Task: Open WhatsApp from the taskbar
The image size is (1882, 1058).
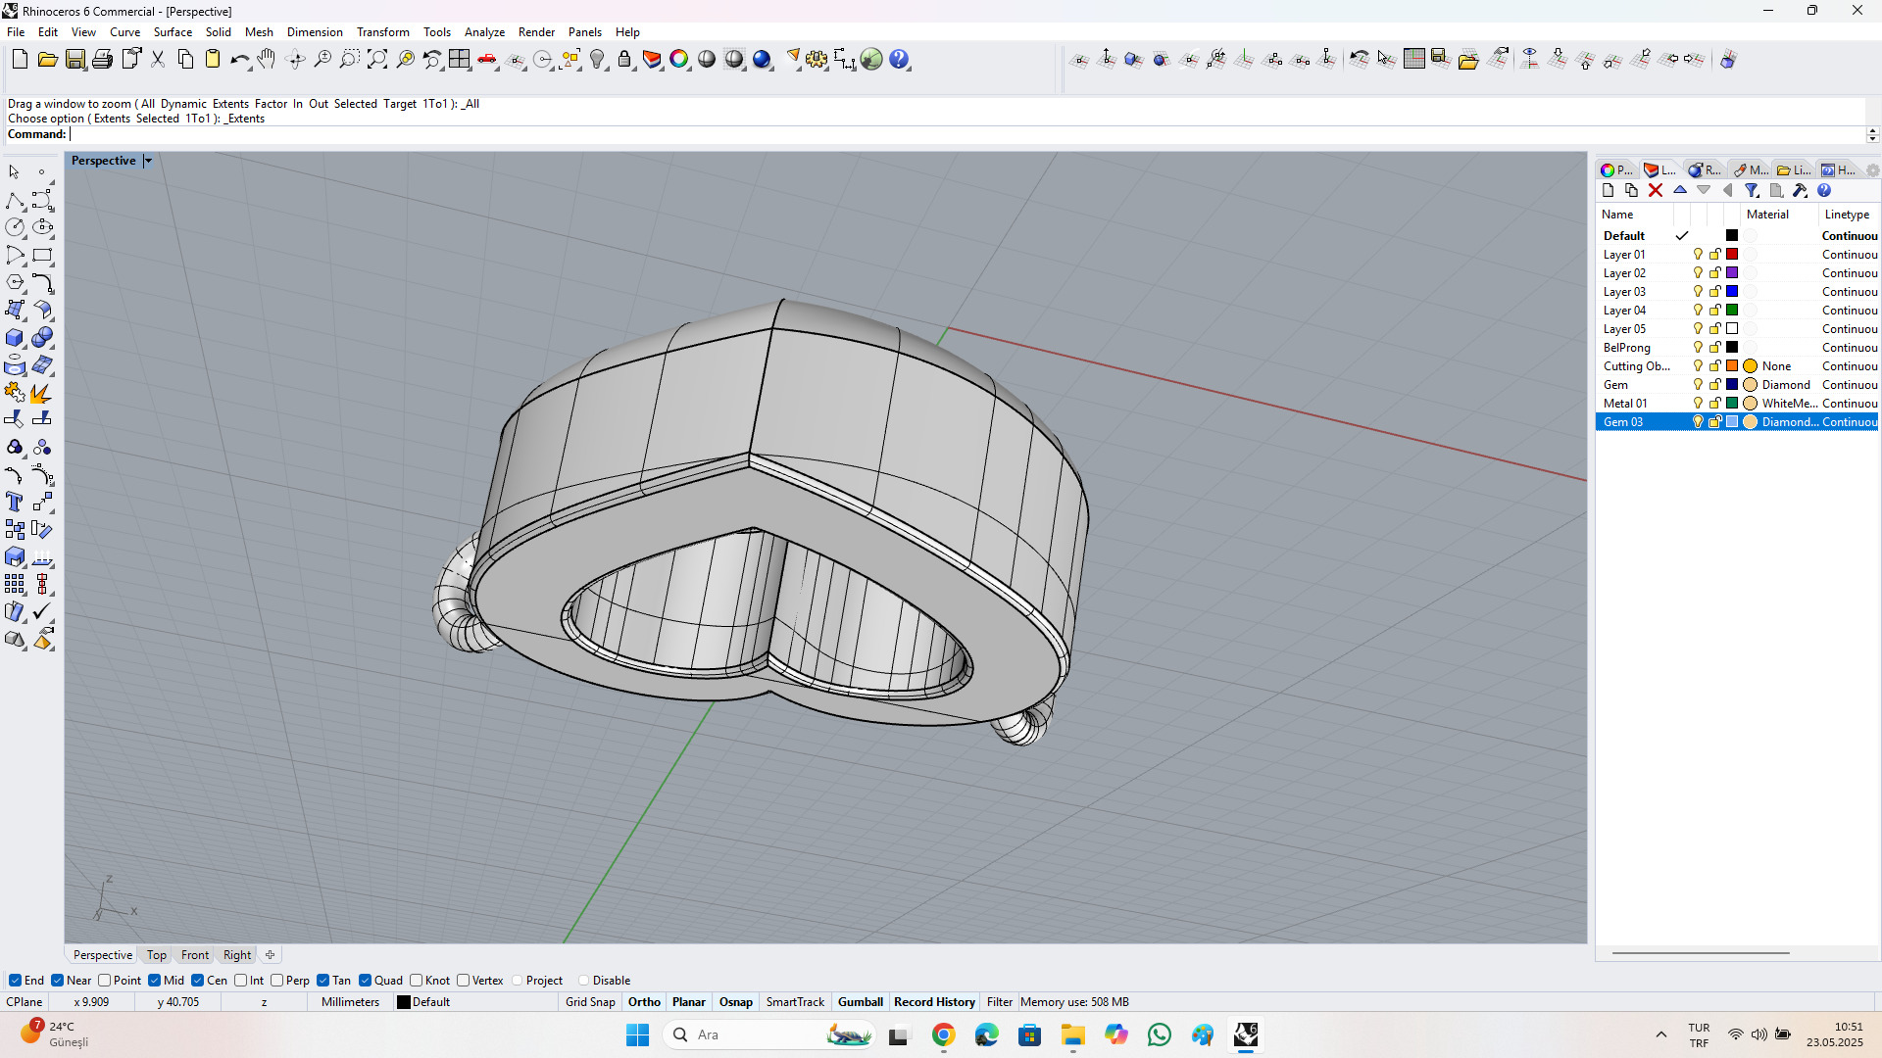Action: [1160, 1035]
